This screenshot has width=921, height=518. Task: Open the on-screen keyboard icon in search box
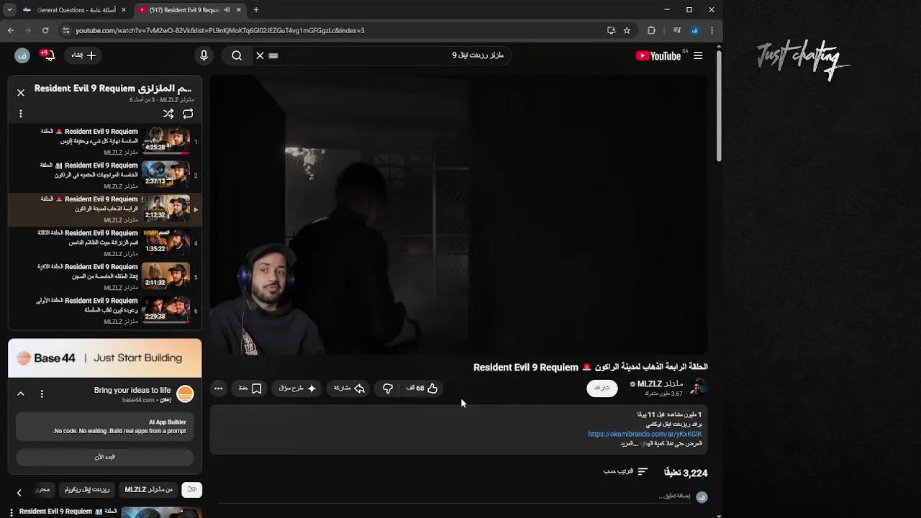(x=273, y=55)
